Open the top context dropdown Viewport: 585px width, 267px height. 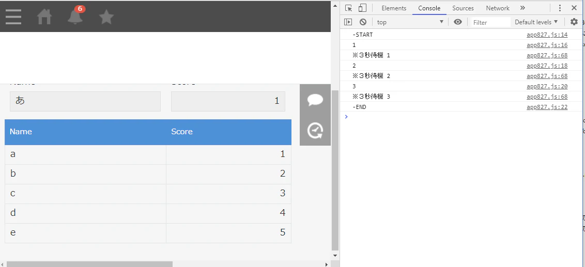click(410, 22)
